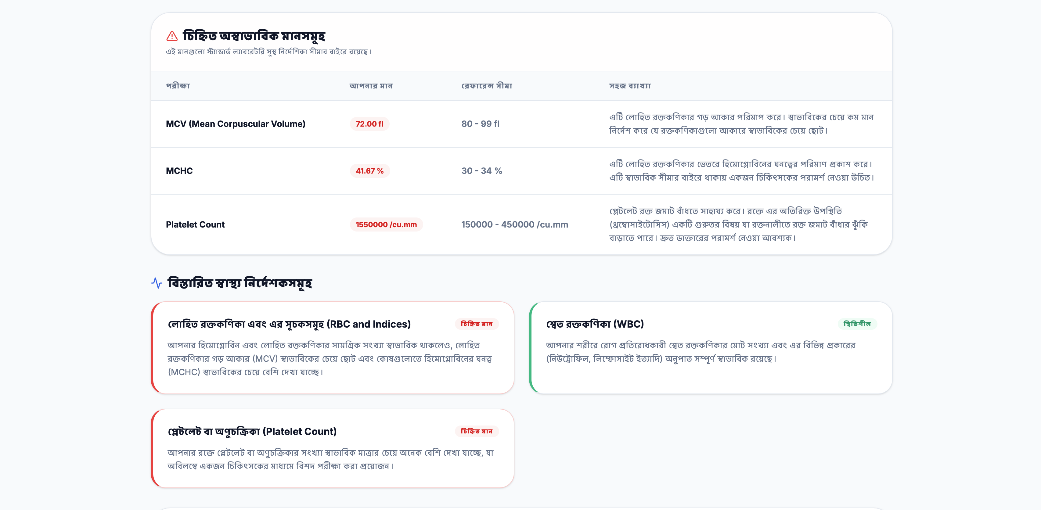The image size is (1041, 510).
Task: Select the 72.00 fl MCV value badge
Action: click(x=369, y=124)
